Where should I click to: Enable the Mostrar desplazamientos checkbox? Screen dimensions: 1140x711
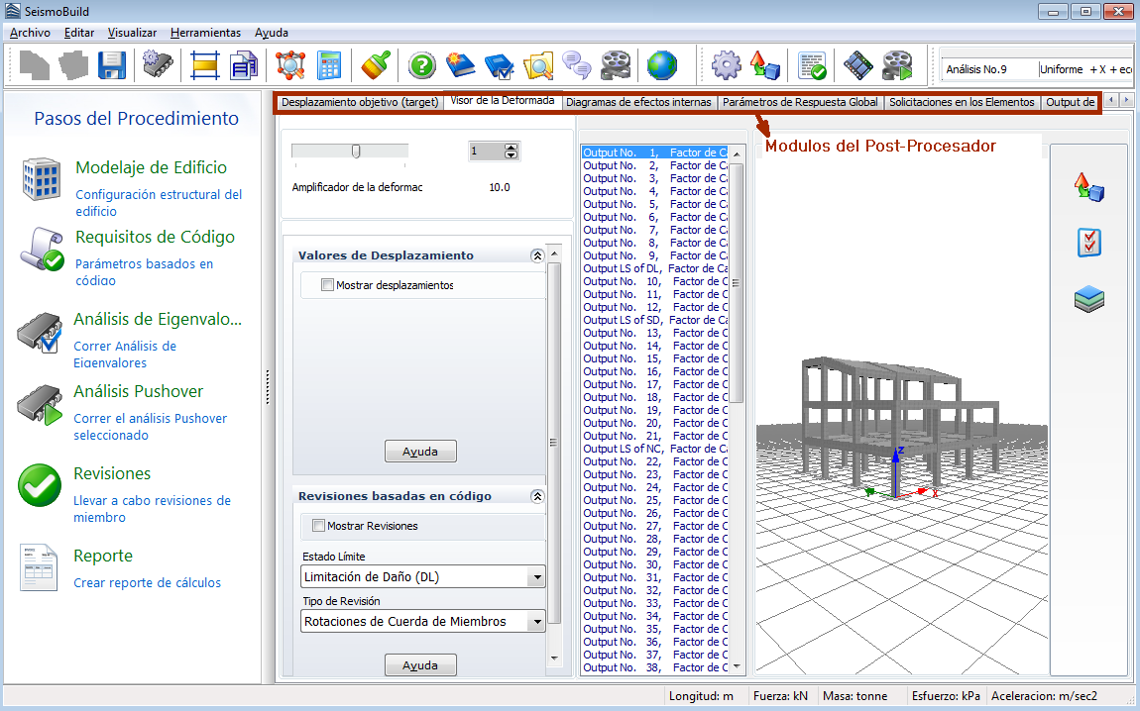tap(328, 285)
